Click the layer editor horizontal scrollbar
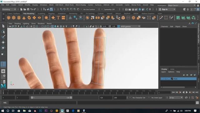Image resolution: width=200 pixels, height=113 pixels. (x=173, y=87)
